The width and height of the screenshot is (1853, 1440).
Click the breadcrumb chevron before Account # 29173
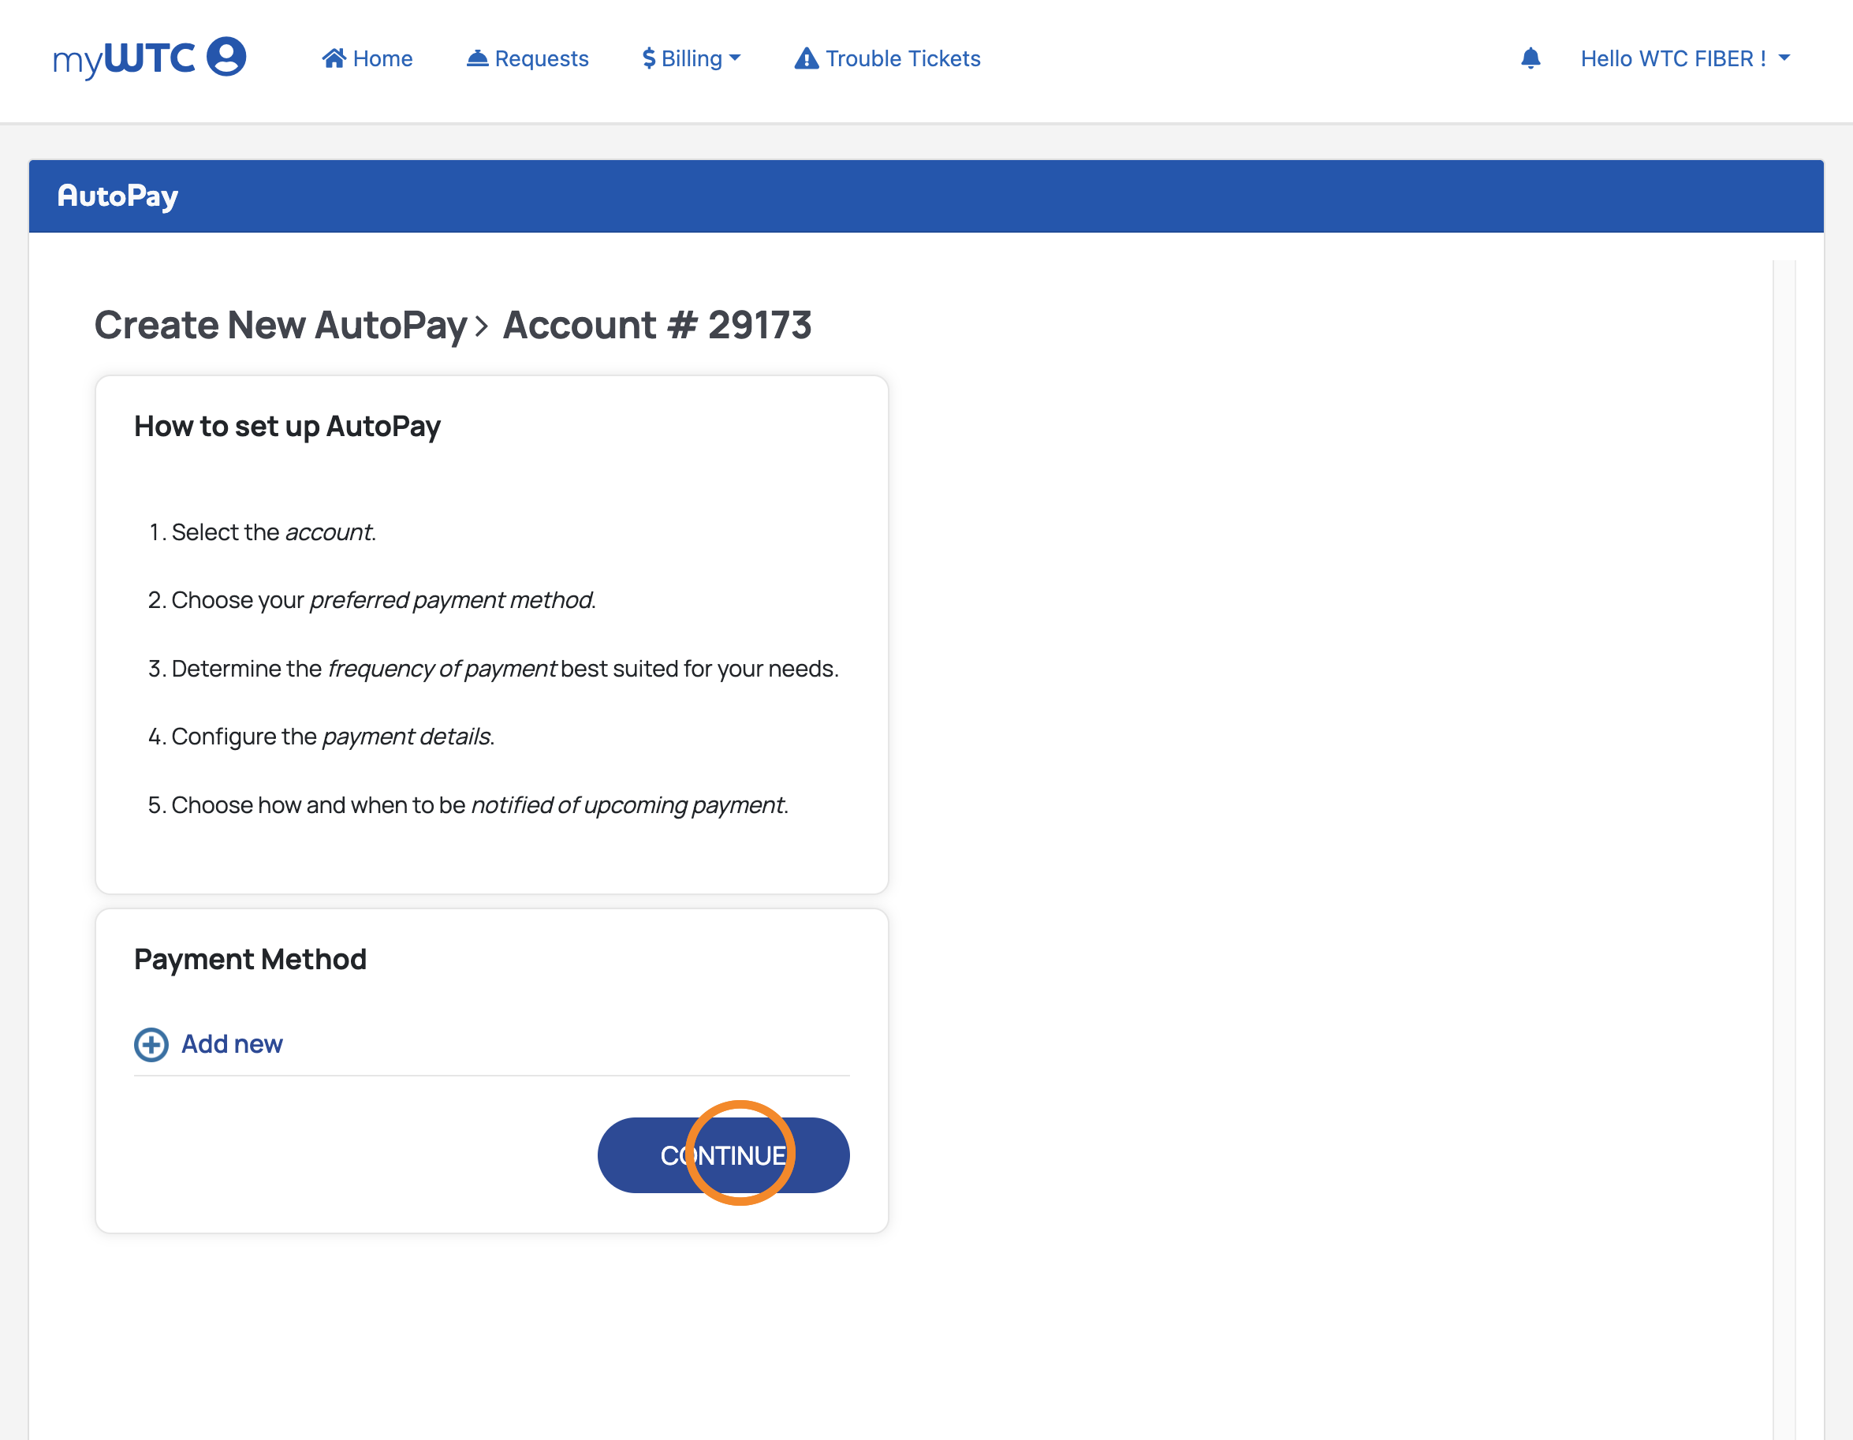[x=482, y=326]
